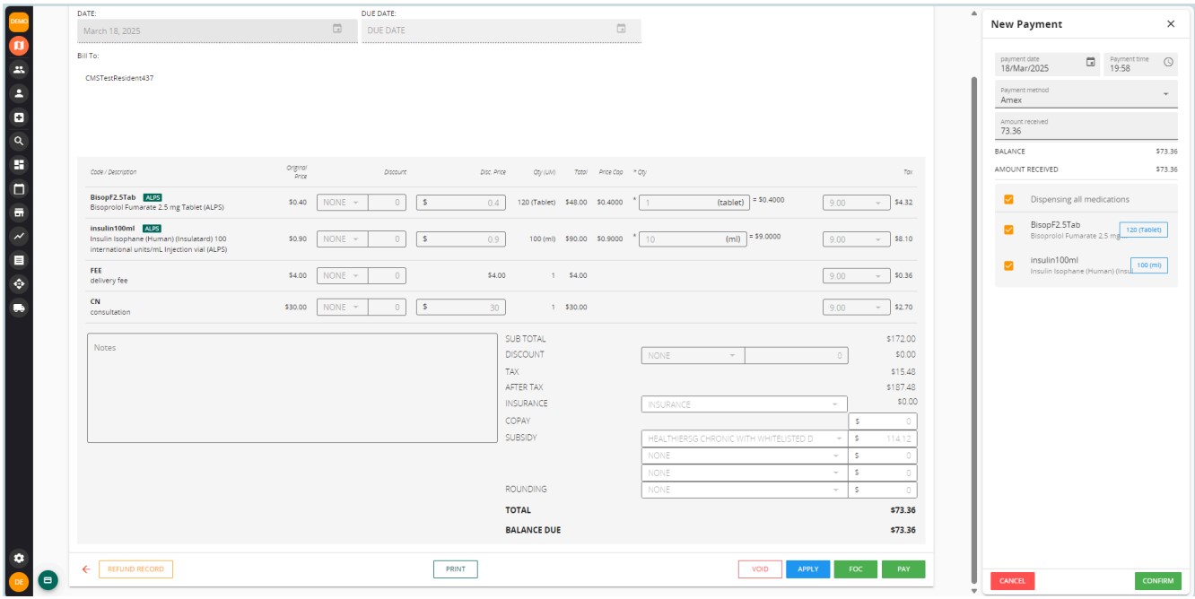
Task: Confirm the new payment
Action: click(1158, 581)
